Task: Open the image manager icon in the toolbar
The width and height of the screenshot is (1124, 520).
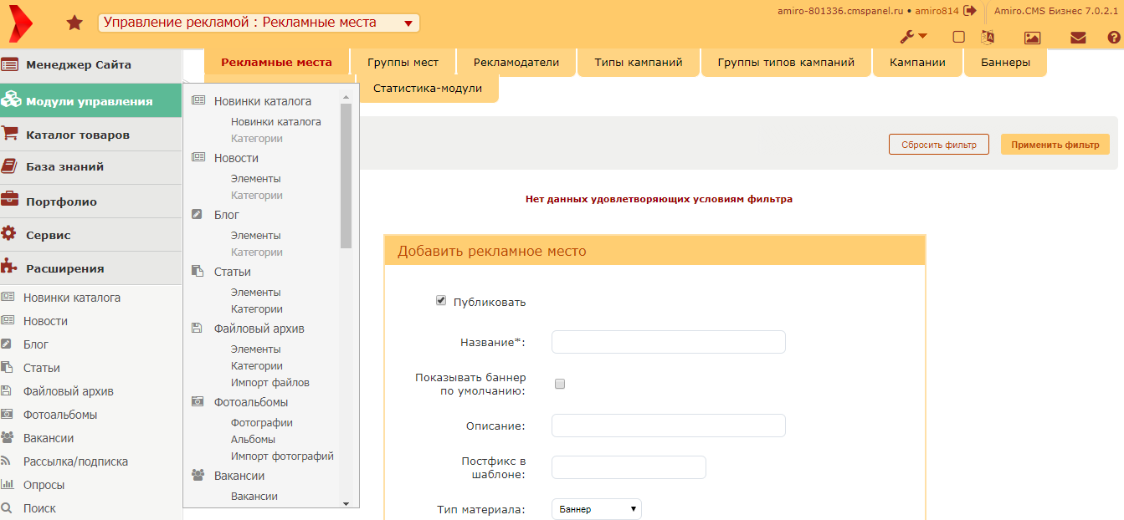Action: tap(1032, 38)
